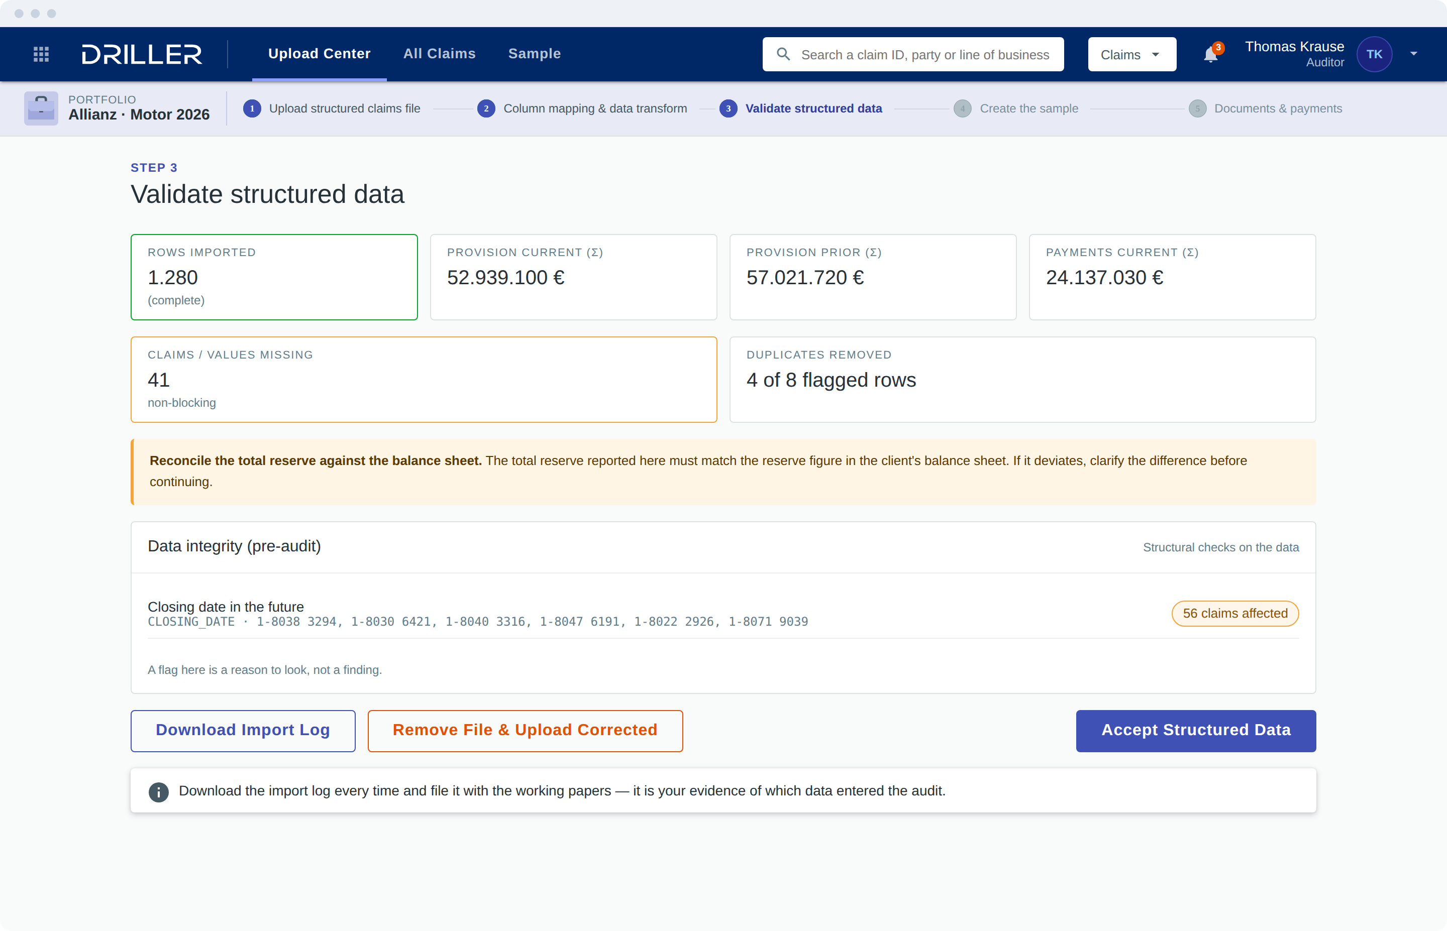This screenshot has height=931, width=1447.
Task: Go to Upload structured claims file step
Action: pyautogui.click(x=345, y=109)
